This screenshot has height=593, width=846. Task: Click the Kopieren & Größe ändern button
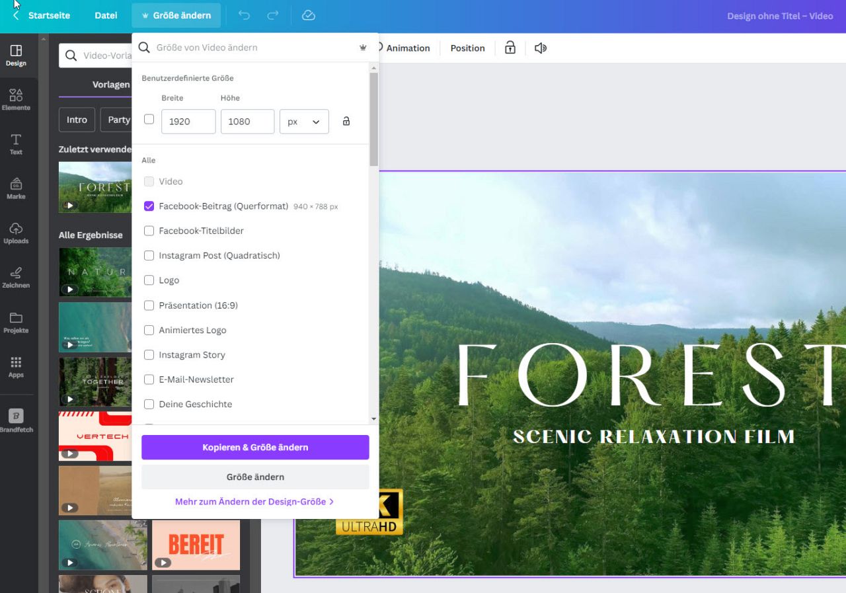point(255,448)
